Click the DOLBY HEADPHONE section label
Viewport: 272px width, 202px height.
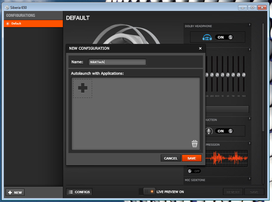pos(198,26)
